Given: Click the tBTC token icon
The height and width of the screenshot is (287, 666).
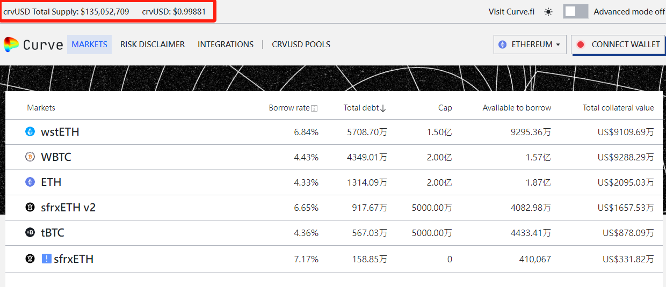Looking at the screenshot, I should (30, 232).
